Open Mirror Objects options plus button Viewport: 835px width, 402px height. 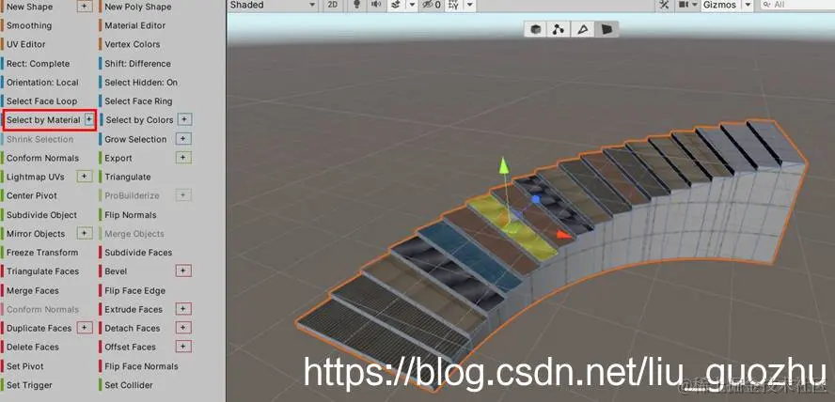[x=85, y=233]
